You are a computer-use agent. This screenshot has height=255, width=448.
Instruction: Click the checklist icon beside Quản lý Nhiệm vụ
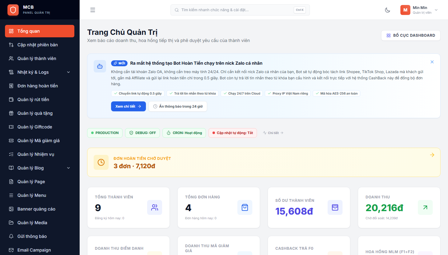tap(11, 154)
